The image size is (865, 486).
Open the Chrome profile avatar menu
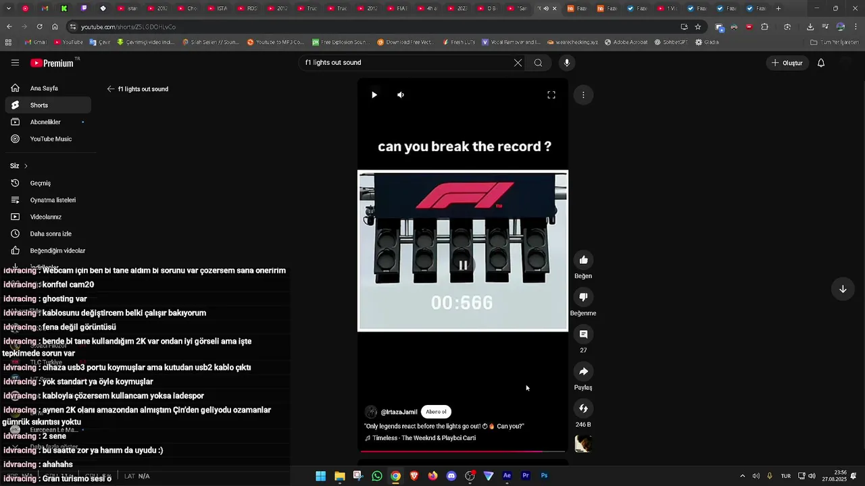point(841,27)
